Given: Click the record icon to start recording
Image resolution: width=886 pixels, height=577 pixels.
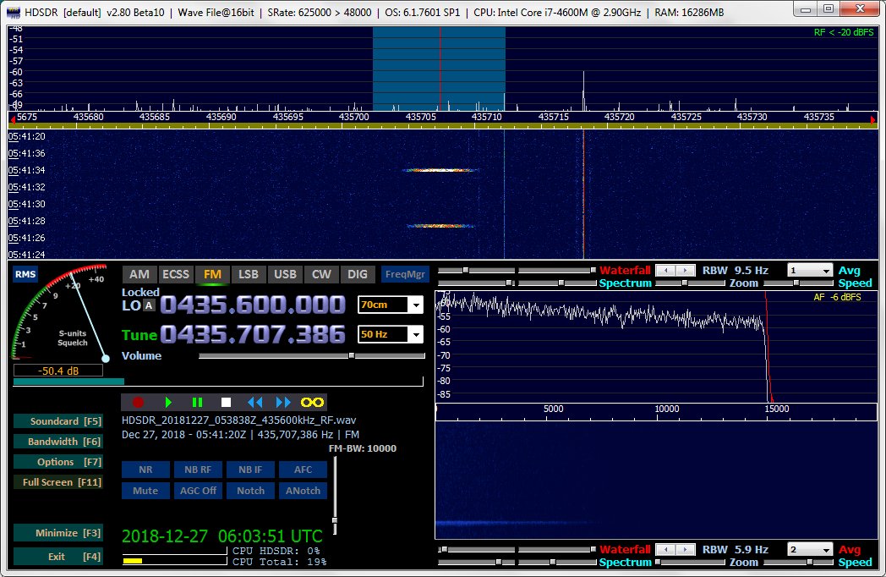Looking at the screenshot, I should pyautogui.click(x=137, y=402).
